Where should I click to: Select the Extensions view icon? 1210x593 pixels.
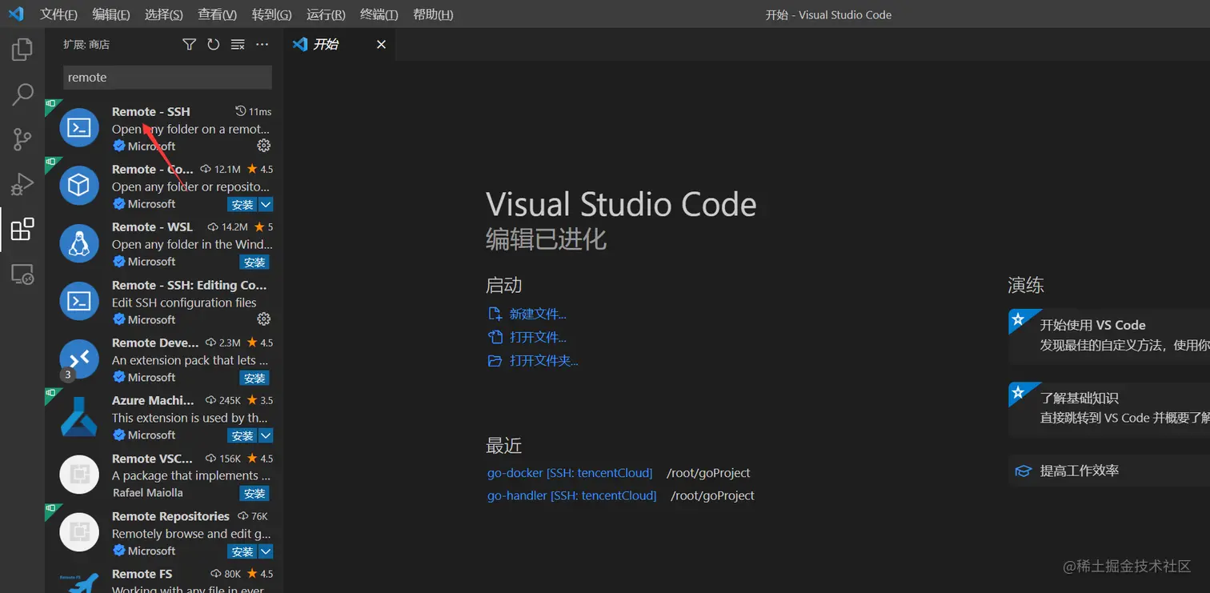22,230
